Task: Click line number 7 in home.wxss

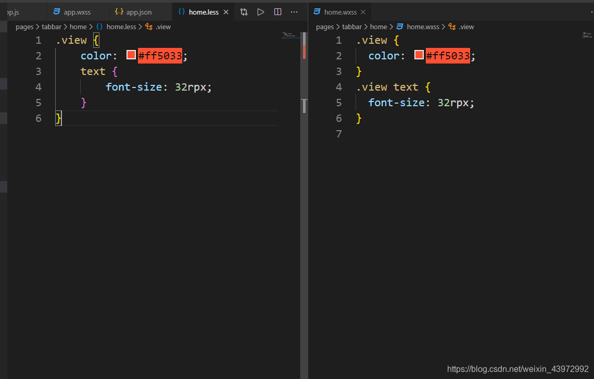Action: pos(339,134)
